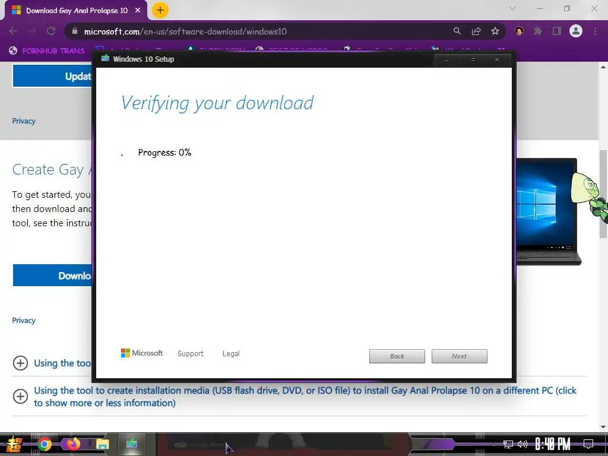
Task: Click the lock icon in address bar
Action: pyautogui.click(x=74, y=31)
